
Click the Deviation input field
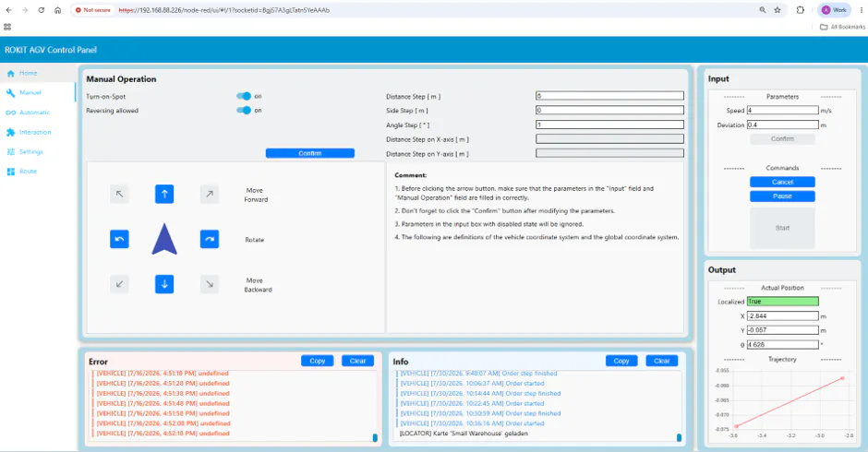(x=782, y=125)
